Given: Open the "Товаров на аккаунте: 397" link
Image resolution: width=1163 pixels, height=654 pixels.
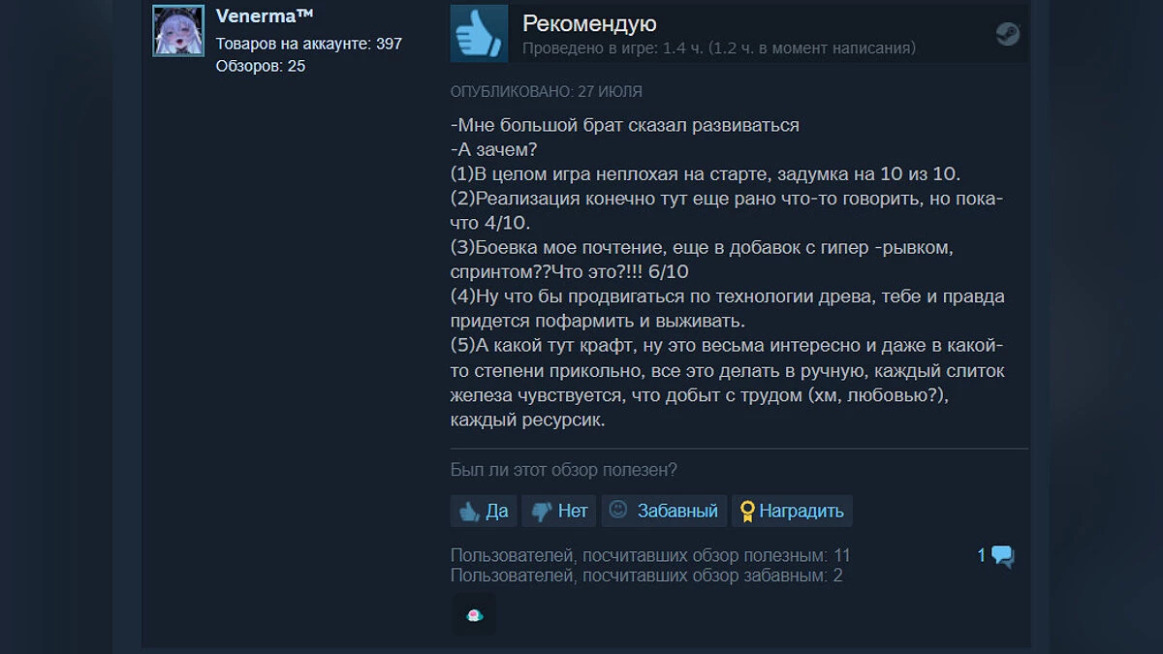Looking at the screenshot, I should [308, 44].
